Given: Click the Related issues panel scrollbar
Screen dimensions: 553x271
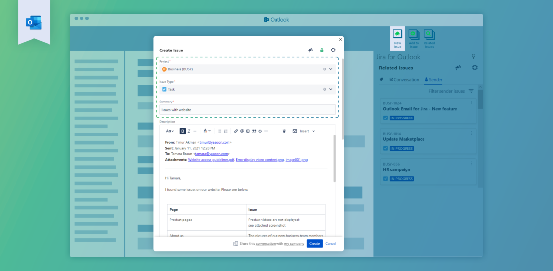Looking at the screenshot, I should (480, 99).
